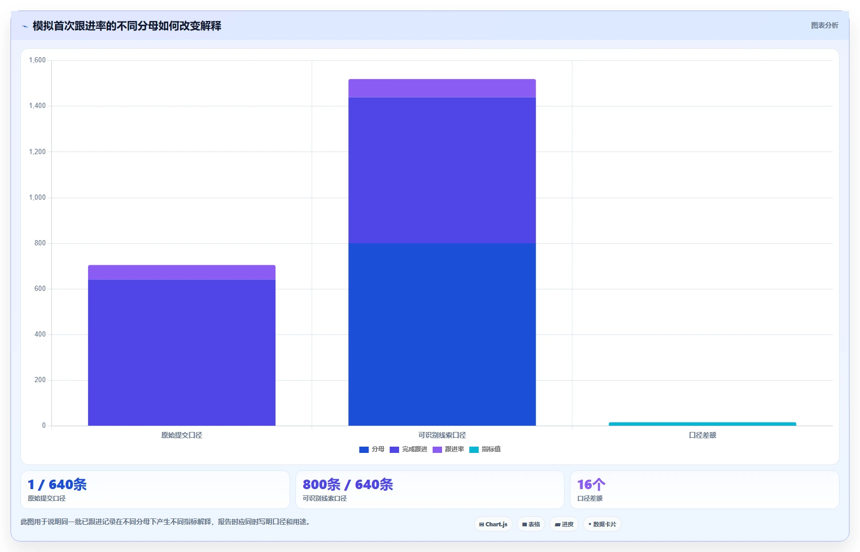
Task: Select the 进度 tag button
Action: 564,524
